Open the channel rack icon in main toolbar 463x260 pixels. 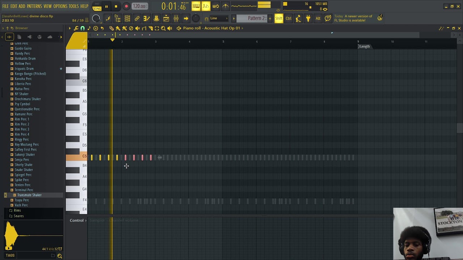pos(127,18)
